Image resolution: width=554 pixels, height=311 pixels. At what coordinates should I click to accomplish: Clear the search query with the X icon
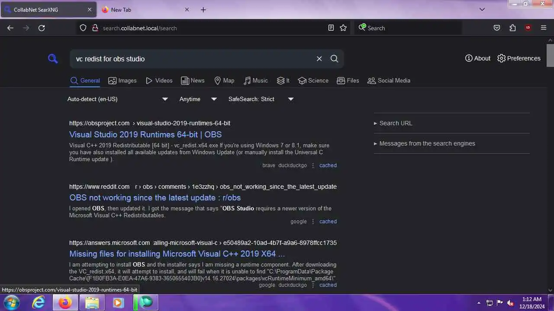(x=319, y=59)
